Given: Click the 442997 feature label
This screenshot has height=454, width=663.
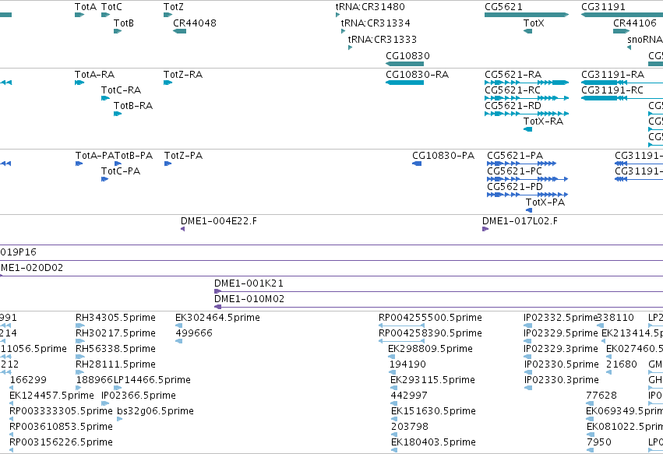Looking at the screenshot, I should pyautogui.click(x=409, y=396).
